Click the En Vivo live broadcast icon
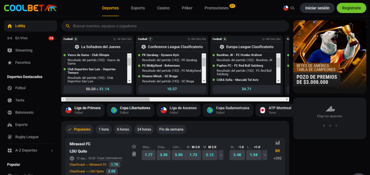 click(x=10, y=38)
